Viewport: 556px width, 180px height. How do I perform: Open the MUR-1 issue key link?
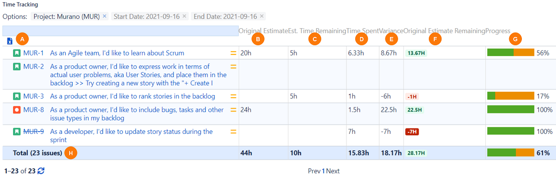[x=34, y=54]
